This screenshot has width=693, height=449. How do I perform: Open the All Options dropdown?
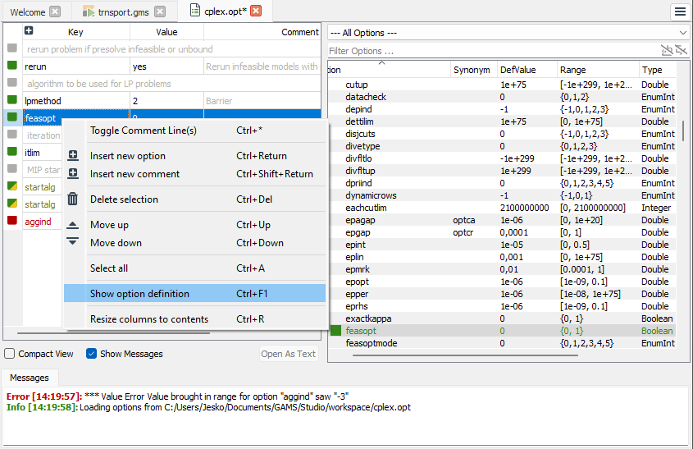pyautogui.click(x=508, y=32)
